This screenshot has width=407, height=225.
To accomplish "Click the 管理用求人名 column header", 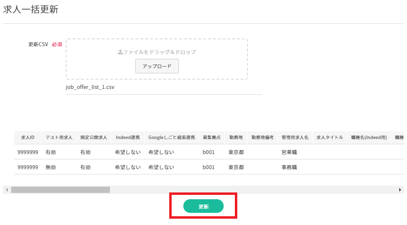I will point(295,138).
